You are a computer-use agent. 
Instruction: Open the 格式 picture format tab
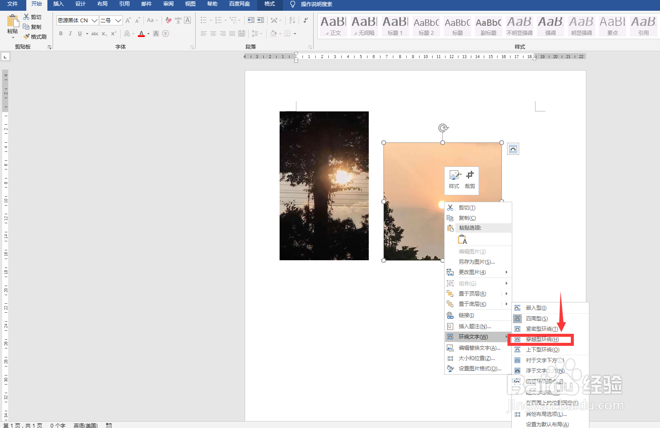click(x=270, y=4)
